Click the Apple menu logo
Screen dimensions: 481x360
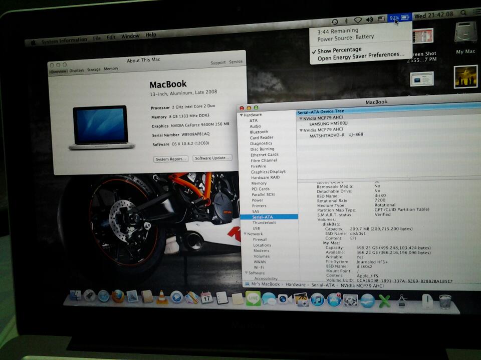(33, 42)
